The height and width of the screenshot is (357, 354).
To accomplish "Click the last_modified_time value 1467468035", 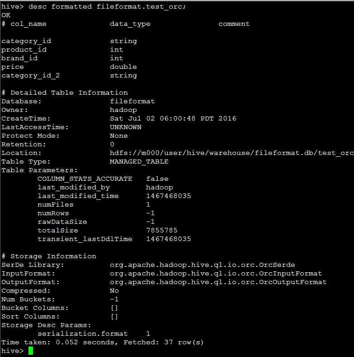I will coord(169,196).
